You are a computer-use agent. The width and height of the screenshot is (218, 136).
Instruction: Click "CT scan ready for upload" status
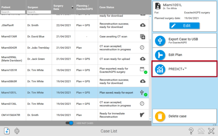[115, 59]
